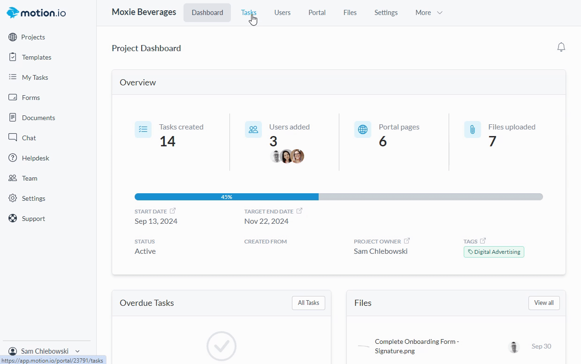Open edit icon next to Start Date
Viewport: 581px width, 364px height.
point(173,211)
